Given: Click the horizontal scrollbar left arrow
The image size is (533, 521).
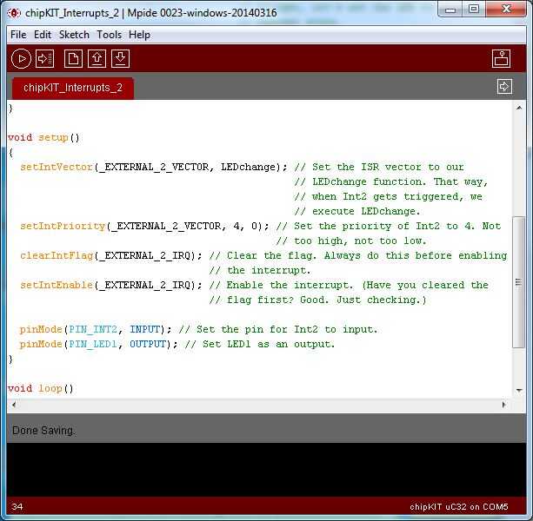Looking at the screenshot, I should [x=14, y=405].
